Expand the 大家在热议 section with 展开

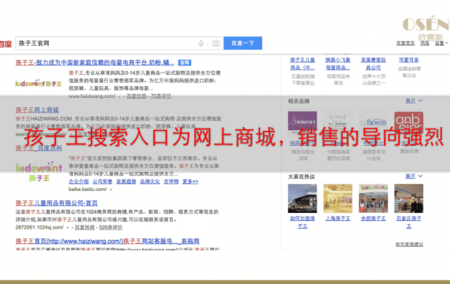click(x=414, y=177)
